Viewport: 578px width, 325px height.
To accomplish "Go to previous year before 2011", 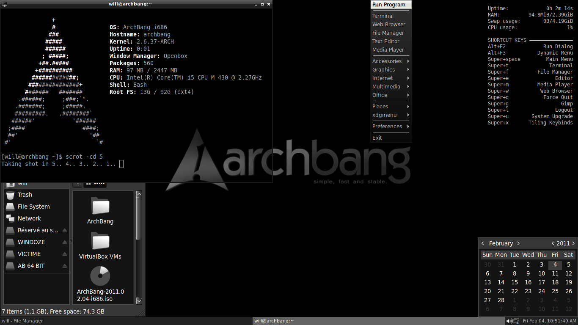I will (x=553, y=243).
